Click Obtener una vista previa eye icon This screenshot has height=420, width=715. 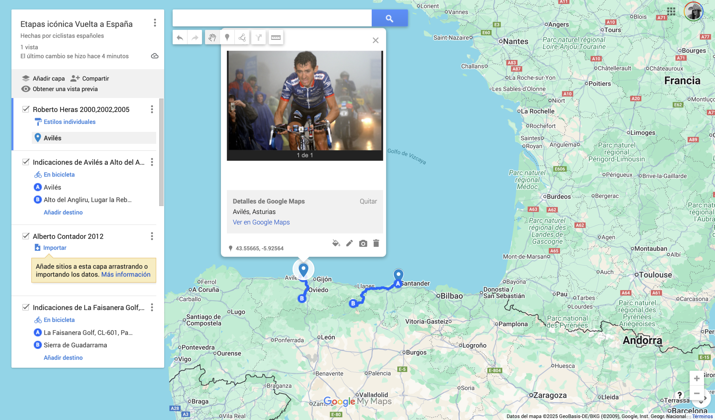tap(26, 89)
